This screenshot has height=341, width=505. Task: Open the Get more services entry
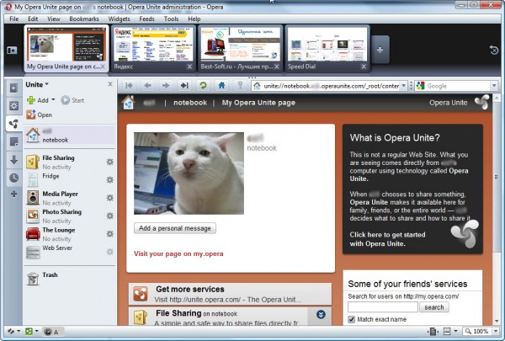(230, 294)
